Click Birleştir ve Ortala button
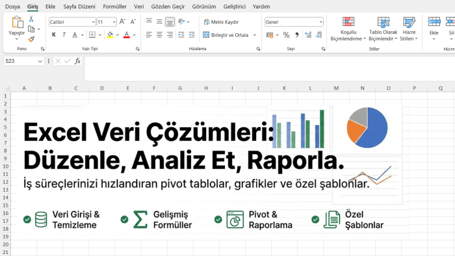 (x=226, y=35)
